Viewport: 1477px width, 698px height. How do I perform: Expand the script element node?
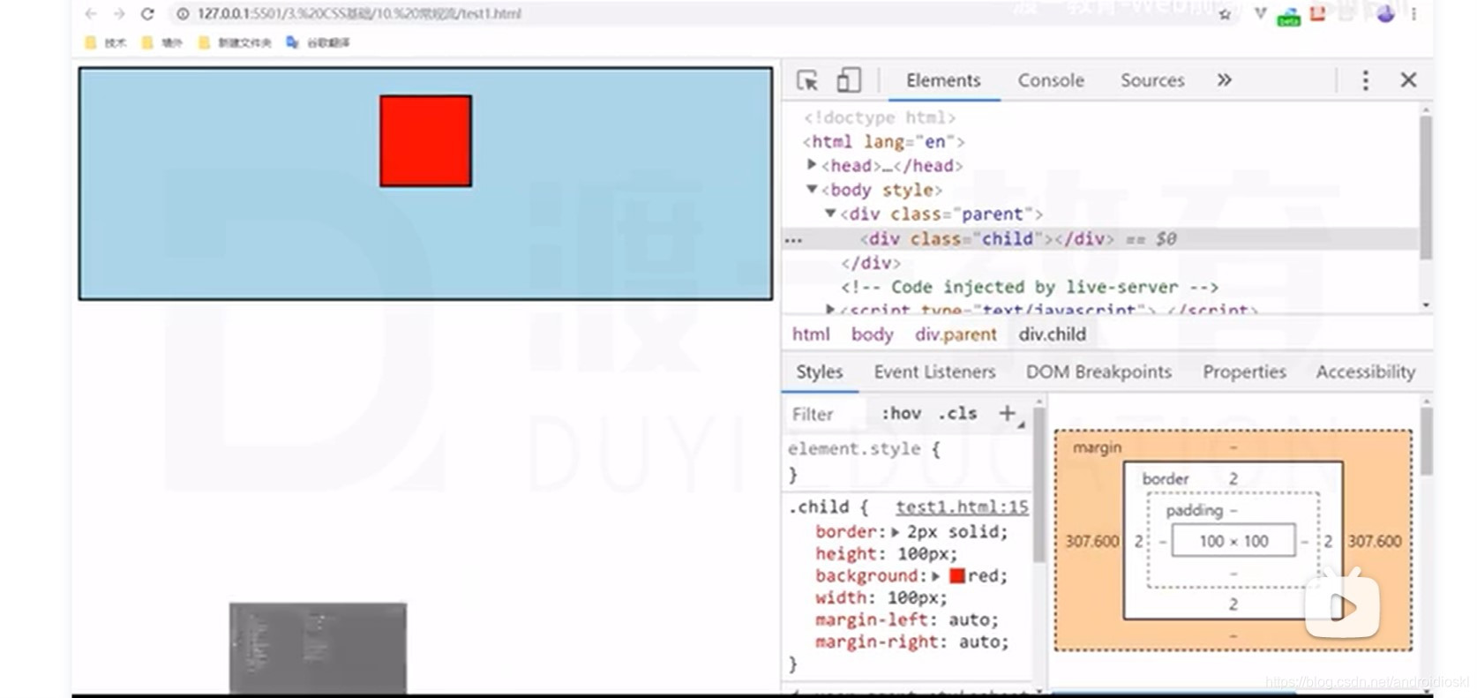(x=830, y=309)
